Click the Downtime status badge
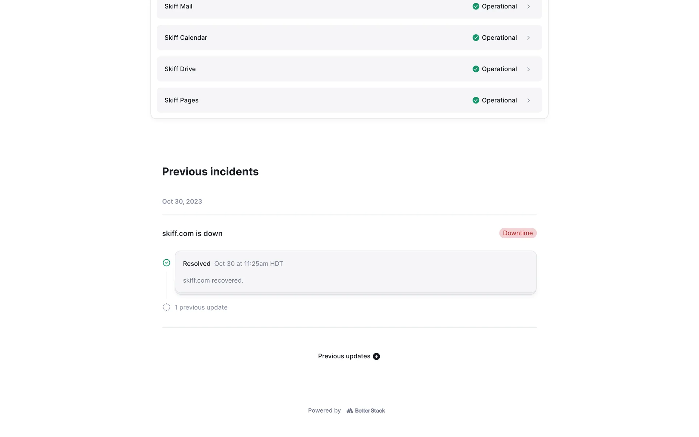The width and height of the screenshot is (699, 437). [x=518, y=233]
